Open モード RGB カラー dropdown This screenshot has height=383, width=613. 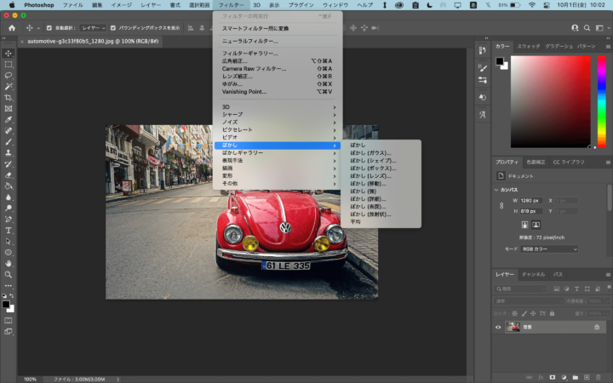[549, 249]
